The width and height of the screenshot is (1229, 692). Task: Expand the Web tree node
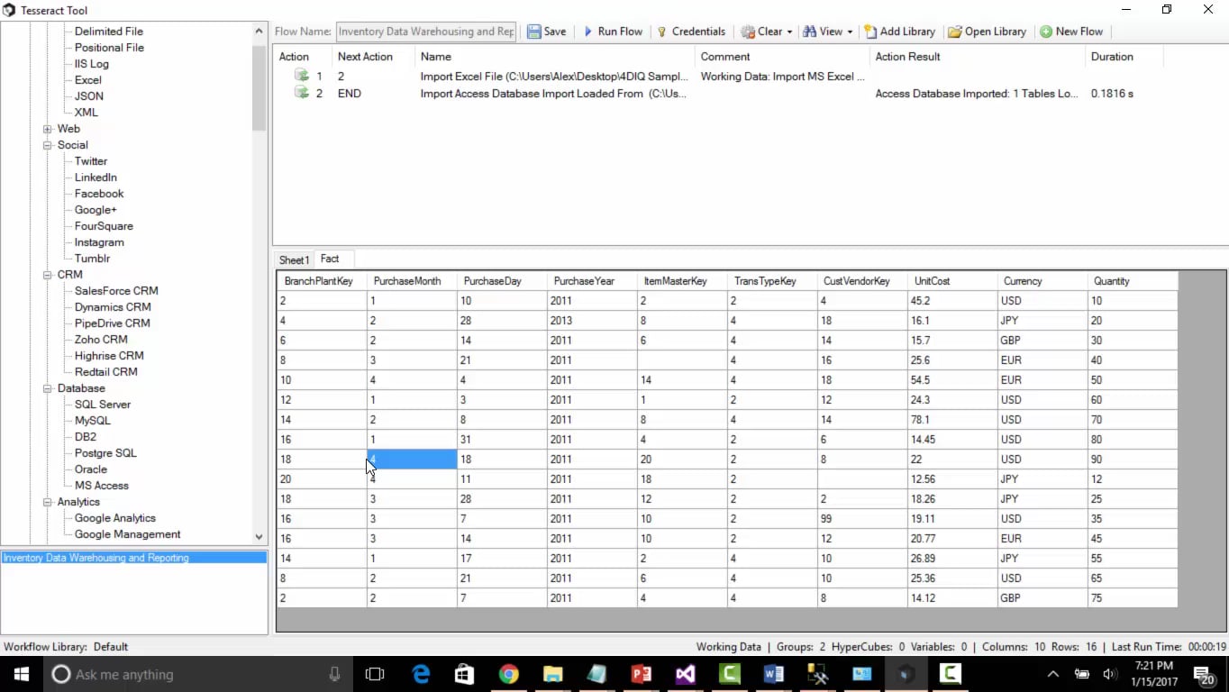[x=48, y=129]
